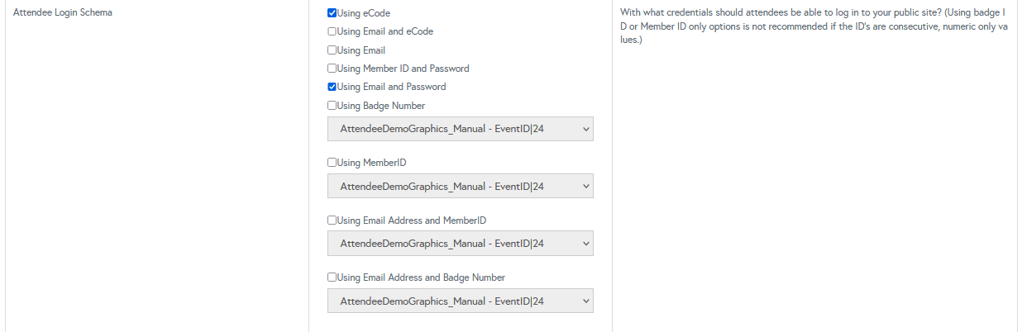
Task: Enable the Using Email and eCode checkbox
Action: point(332,32)
